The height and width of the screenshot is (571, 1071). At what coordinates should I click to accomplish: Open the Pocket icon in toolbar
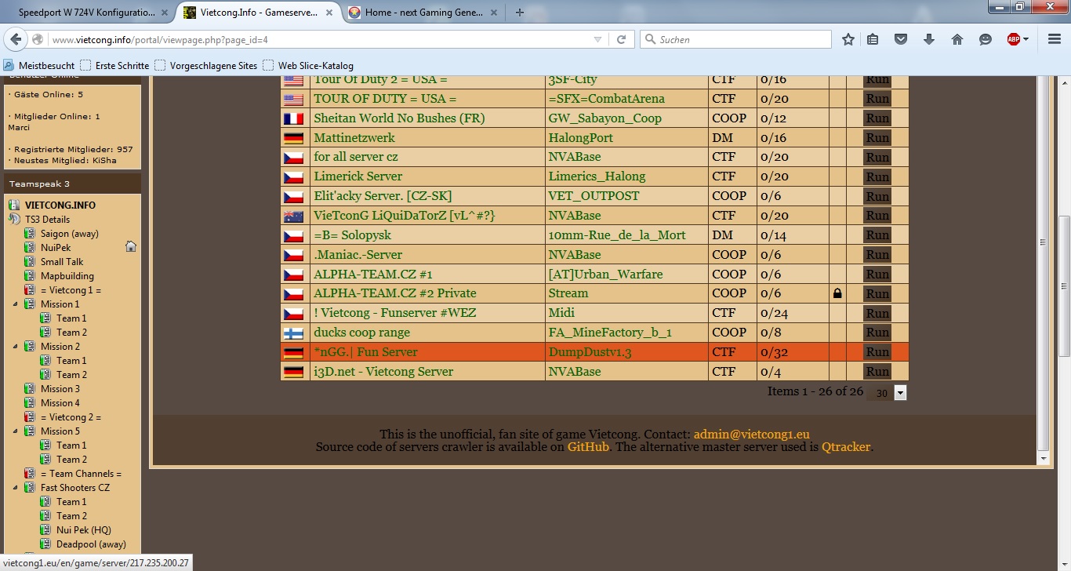(x=902, y=39)
